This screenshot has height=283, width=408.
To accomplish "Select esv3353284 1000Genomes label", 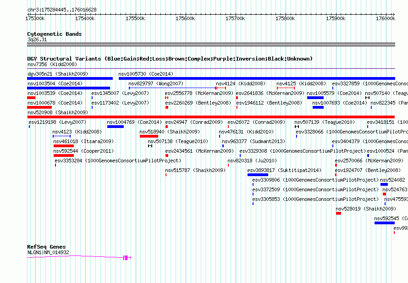I will (118, 161).
